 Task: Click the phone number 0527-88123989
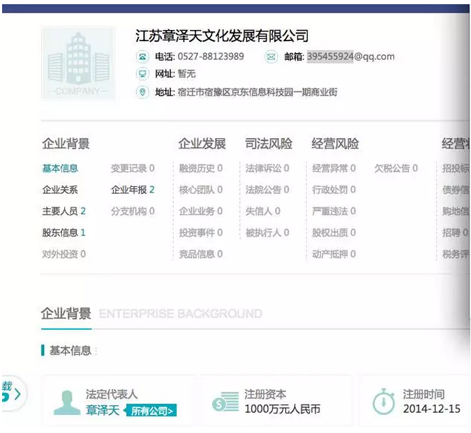(x=211, y=56)
